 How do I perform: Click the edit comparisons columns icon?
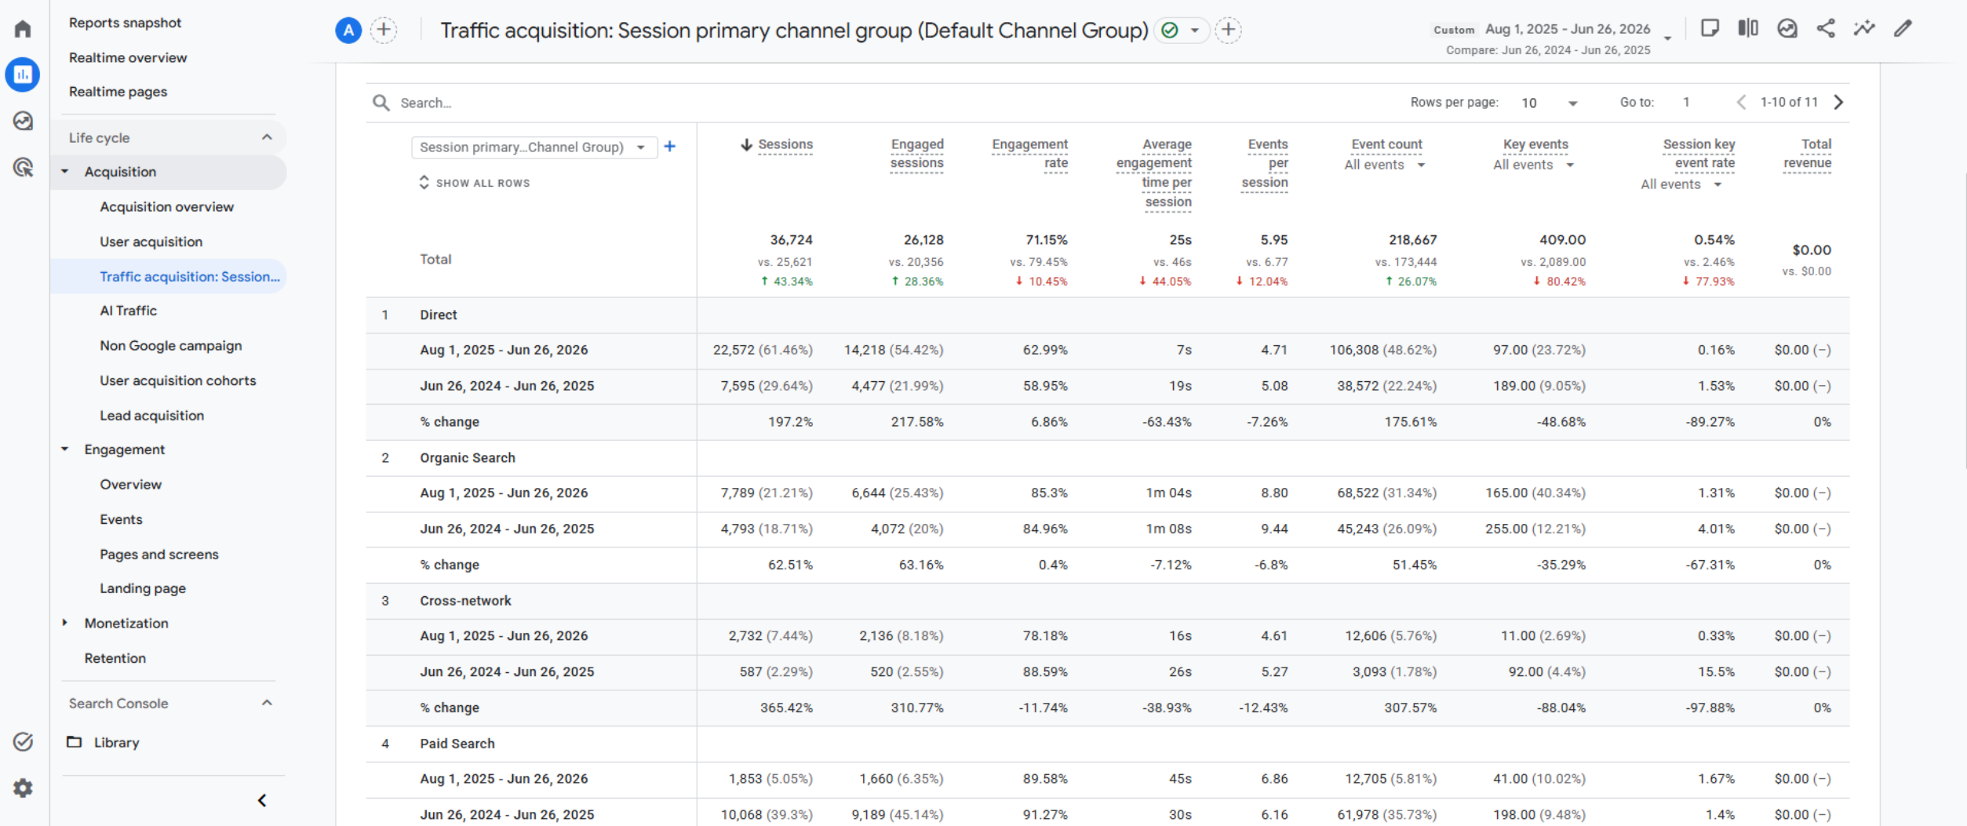click(1748, 29)
